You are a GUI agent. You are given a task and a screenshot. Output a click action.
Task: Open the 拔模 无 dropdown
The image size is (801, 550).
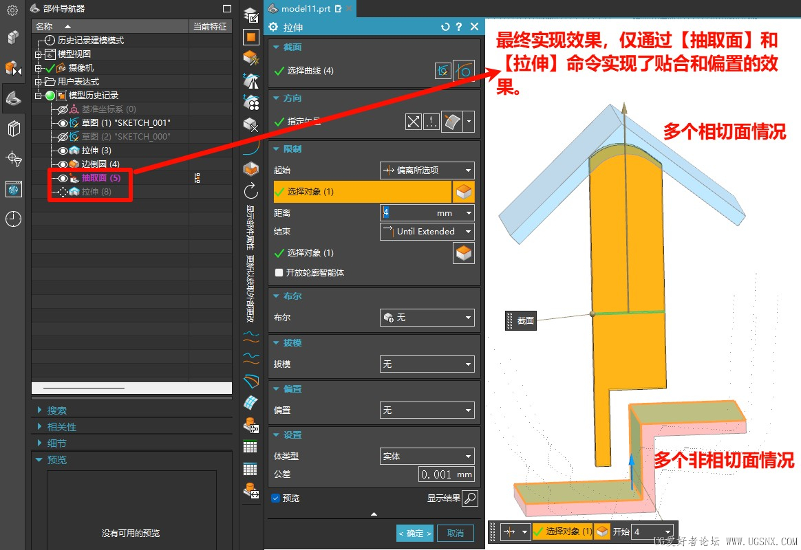(427, 364)
